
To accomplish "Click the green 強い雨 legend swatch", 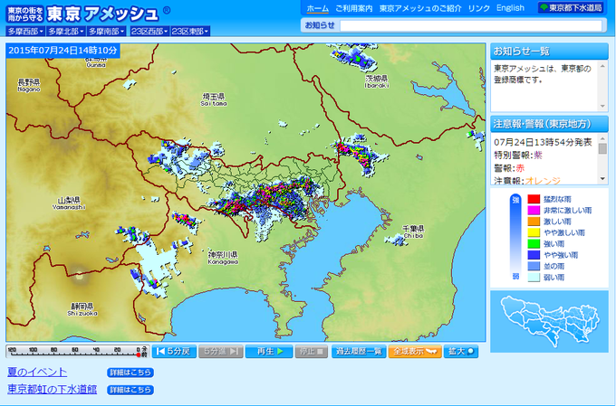I will coord(534,243).
